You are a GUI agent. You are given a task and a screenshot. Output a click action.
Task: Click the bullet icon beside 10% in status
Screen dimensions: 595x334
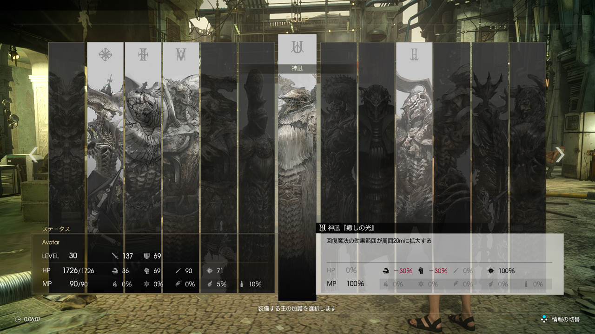point(241,284)
